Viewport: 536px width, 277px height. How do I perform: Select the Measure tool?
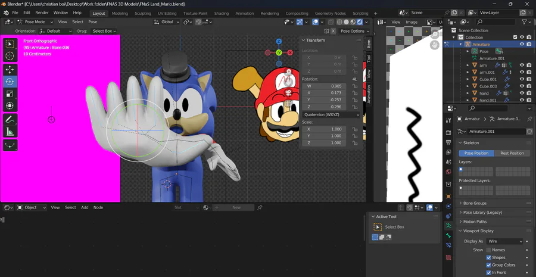pos(10,132)
